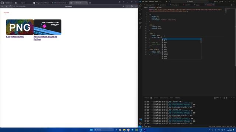Create a new terminal with the plus icon
The width and height of the screenshot is (236, 132).
click(x=221, y=98)
